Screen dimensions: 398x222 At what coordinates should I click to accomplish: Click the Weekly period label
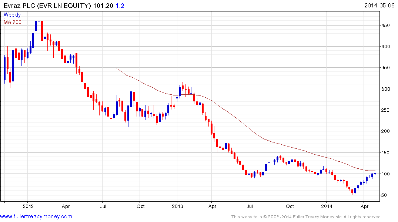(x=12, y=15)
